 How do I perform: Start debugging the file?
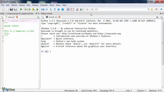pyautogui.click(x=43, y=9)
